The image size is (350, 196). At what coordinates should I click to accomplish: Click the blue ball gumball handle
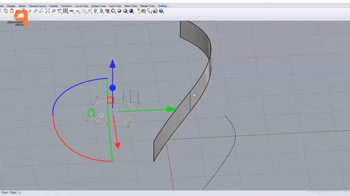tap(113, 88)
